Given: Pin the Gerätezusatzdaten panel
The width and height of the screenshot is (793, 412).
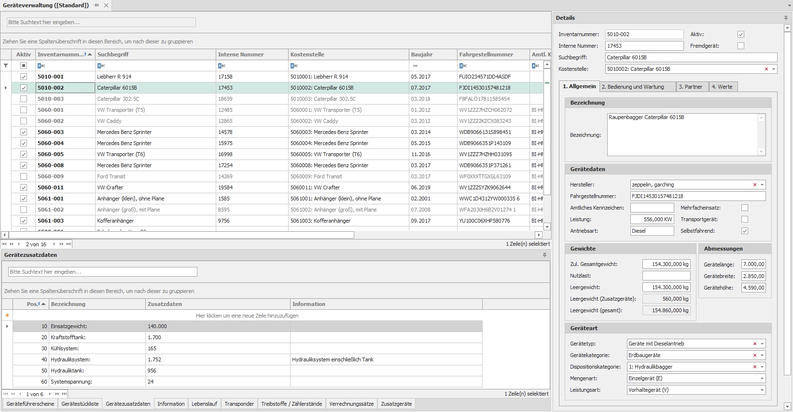Looking at the screenshot, I should tap(544, 255).
